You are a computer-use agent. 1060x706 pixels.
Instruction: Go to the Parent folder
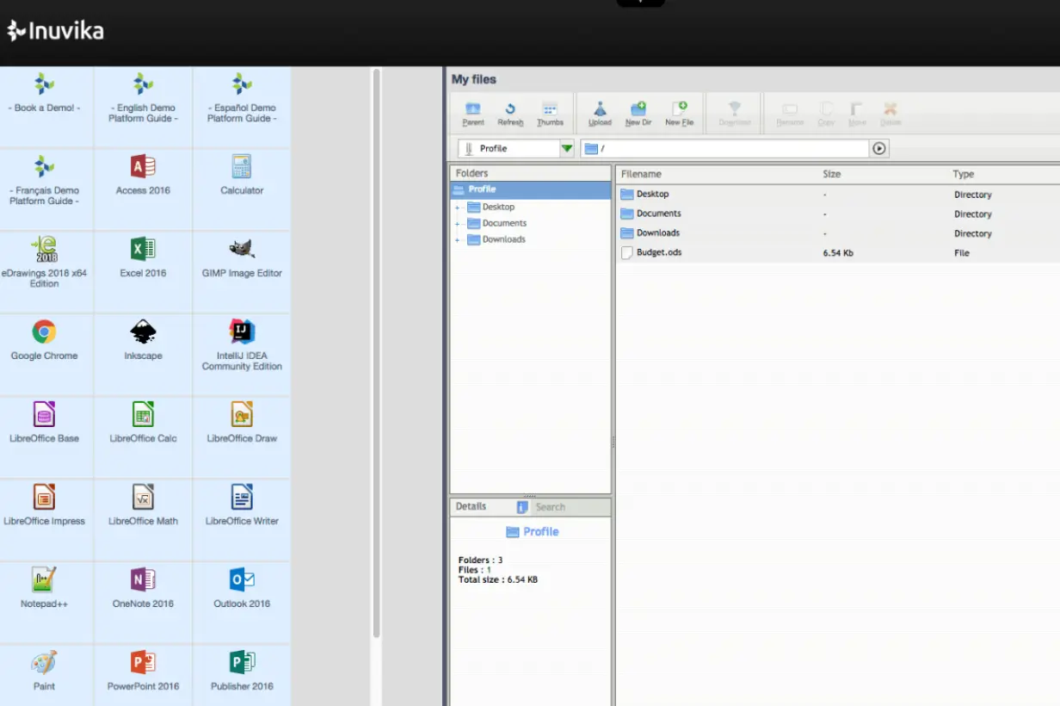pyautogui.click(x=473, y=114)
